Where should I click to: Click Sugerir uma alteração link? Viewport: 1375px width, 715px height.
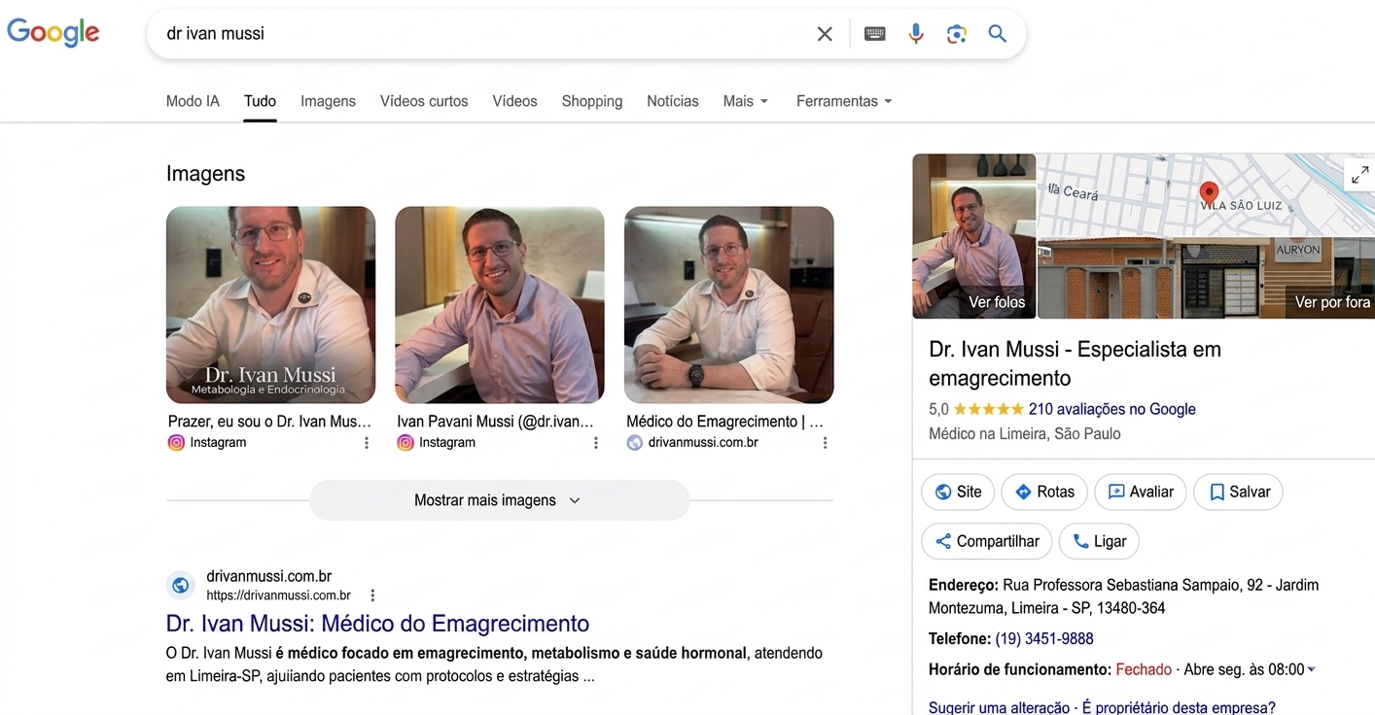[999, 708]
